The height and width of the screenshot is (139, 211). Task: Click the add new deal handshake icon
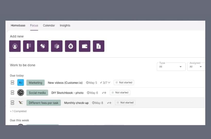pyautogui.click(x=43, y=46)
